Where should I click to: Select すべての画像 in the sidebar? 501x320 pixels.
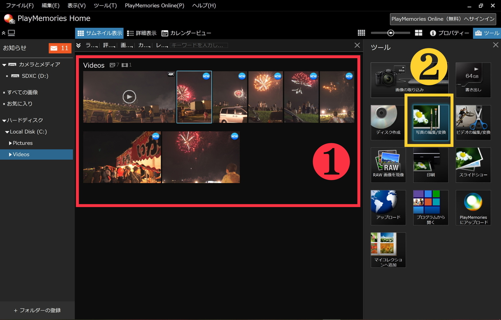tap(22, 92)
